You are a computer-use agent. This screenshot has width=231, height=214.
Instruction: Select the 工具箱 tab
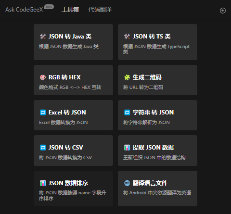coord(70,10)
